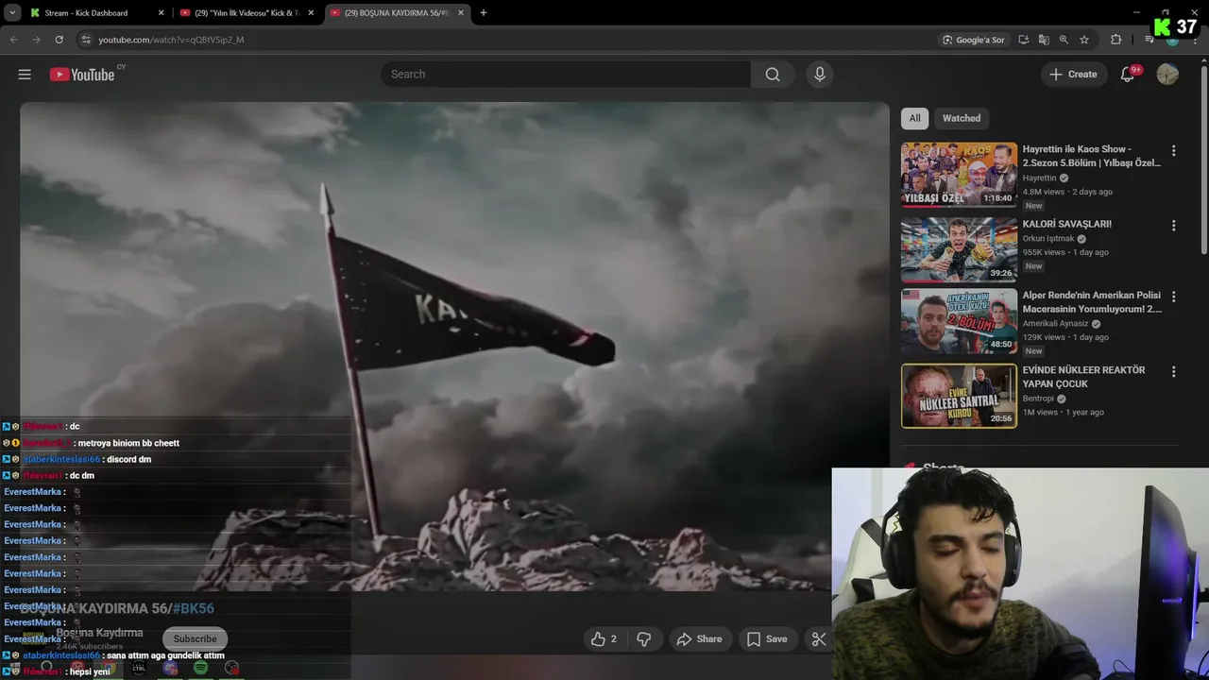1209x680 pixels.
Task: Open the tab search dropdown arrow
Action: (12, 12)
